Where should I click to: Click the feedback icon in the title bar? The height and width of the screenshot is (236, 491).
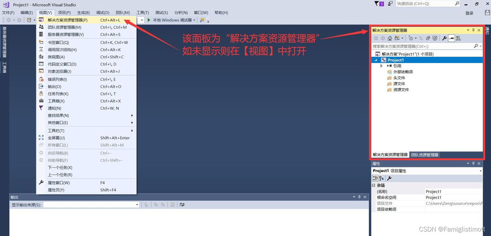[x=390, y=4]
